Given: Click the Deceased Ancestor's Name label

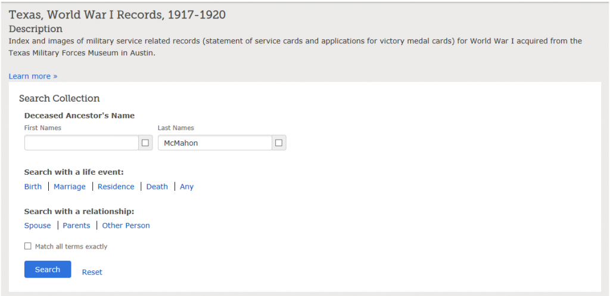Looking at the screenshot, I should click(79, 116).
